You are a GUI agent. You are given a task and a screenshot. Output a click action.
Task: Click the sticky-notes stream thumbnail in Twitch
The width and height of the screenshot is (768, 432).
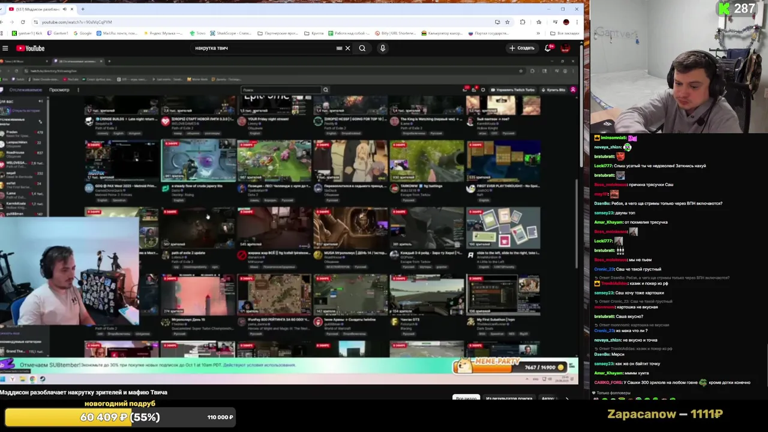503,228
